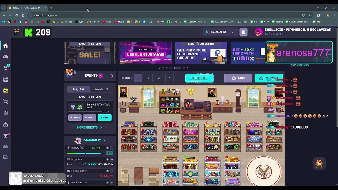The width and height of the screenshot is (338, 190).
Task: Open the Games controller icon in sidebar
Action: coord(6,57)
